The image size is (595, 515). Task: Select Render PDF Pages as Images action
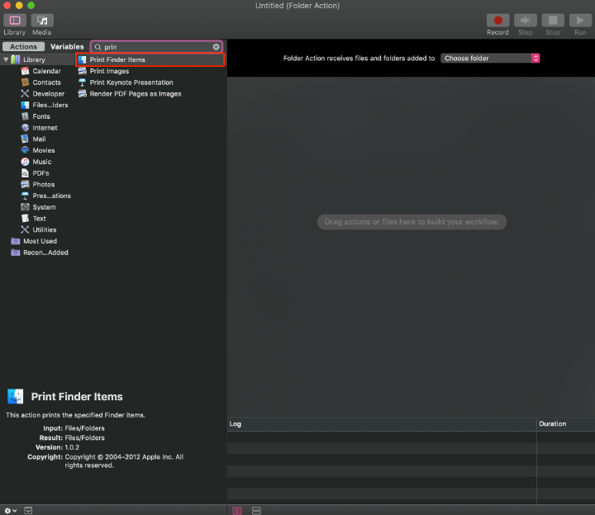[x=150, y=93]
